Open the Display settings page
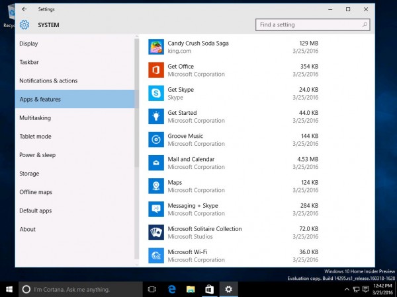 point(75,44)
